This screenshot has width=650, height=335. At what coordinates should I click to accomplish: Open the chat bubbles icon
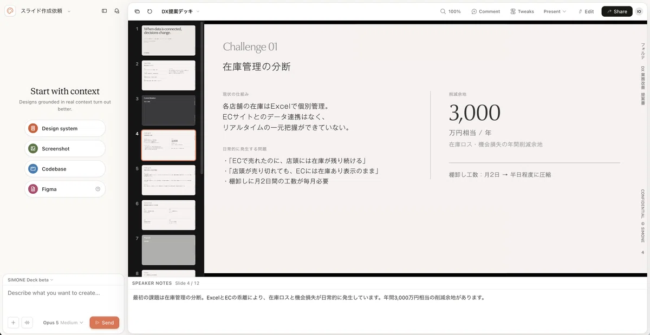pyautogui.click(x=117, y=11)
